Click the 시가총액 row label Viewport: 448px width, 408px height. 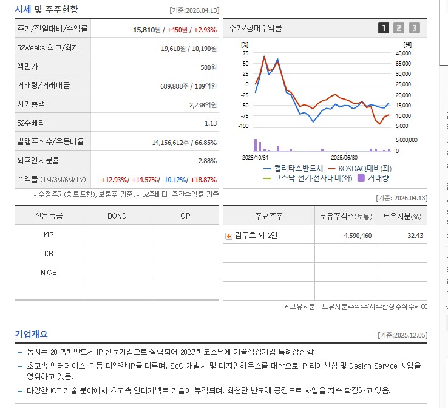point(31,104)
